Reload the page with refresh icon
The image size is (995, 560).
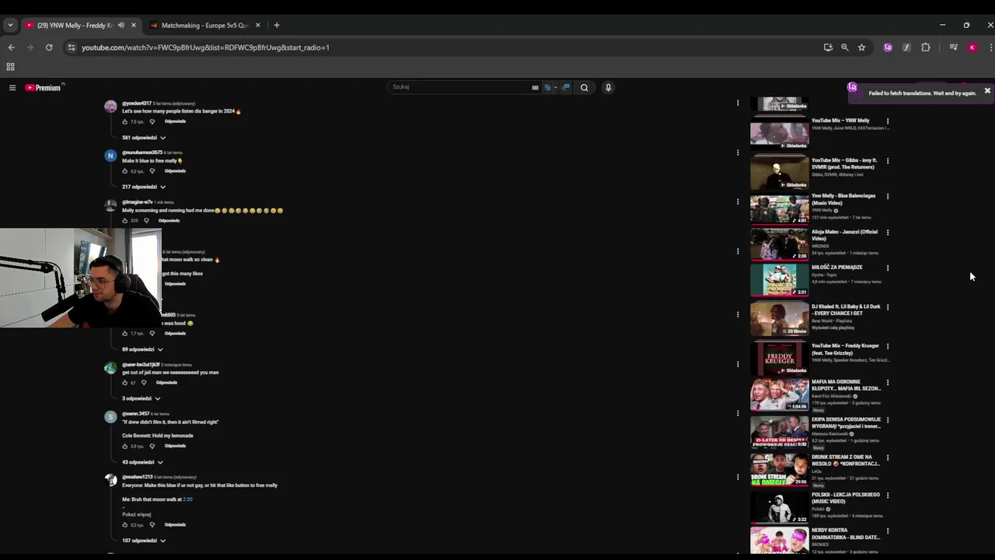(x=49, y=47)
